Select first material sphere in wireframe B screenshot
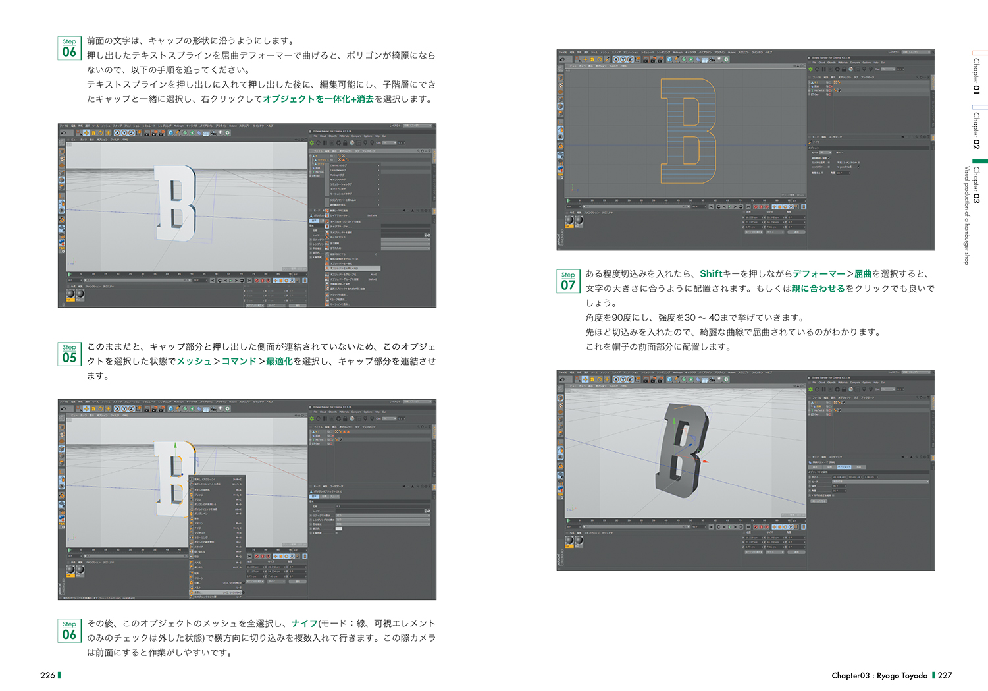The width and height of the screenshot is (988, 691). click(569, 222)
